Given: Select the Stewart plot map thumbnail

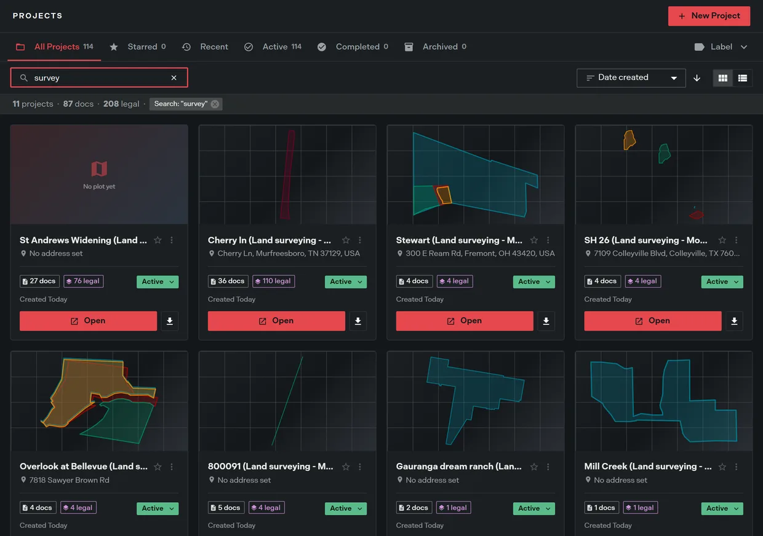Looking at the screenshot, I should pyautogui.click(x=476, y=175).
